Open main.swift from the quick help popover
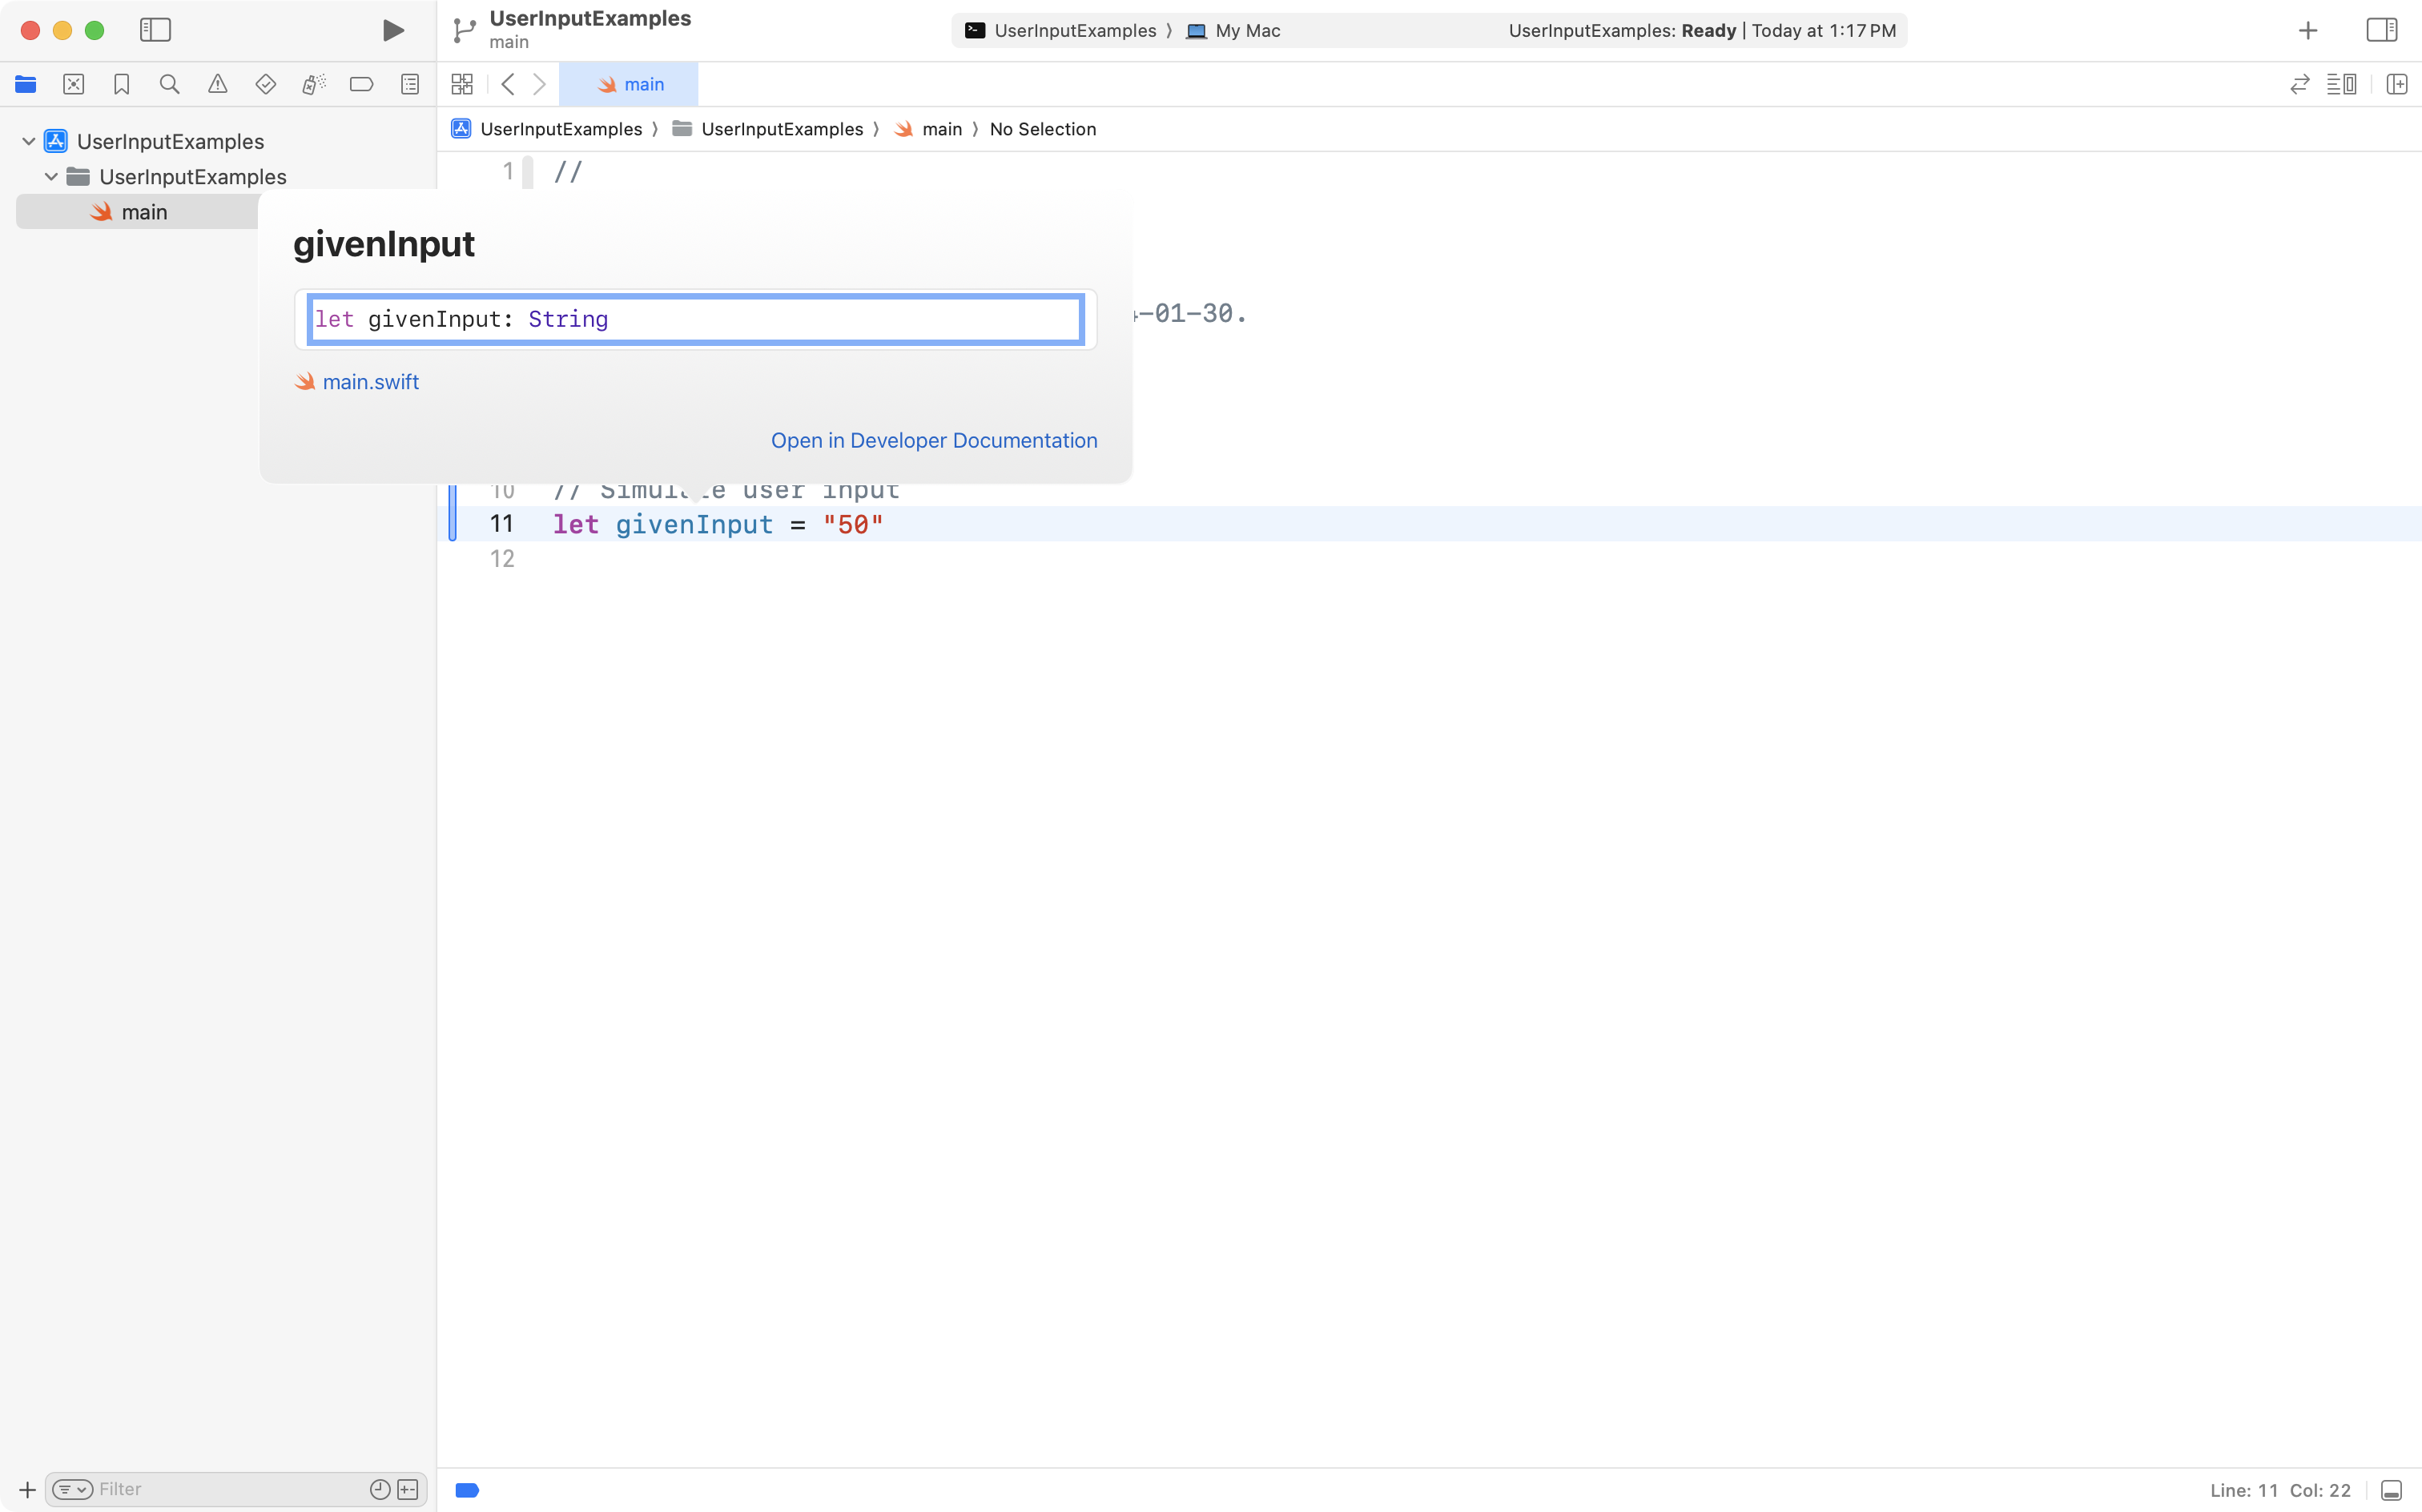The width and height of the screenshot is (2422, 1512). [370, 381]
